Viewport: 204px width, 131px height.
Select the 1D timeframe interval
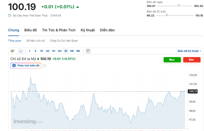(x=66, y=51)
